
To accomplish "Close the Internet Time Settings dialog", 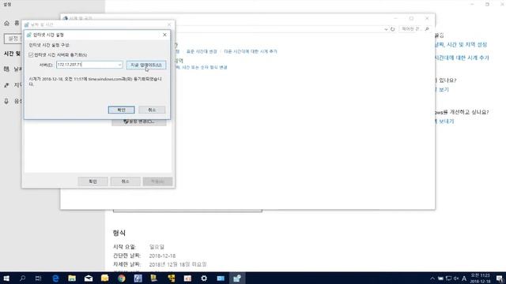I will click(164, 35).
